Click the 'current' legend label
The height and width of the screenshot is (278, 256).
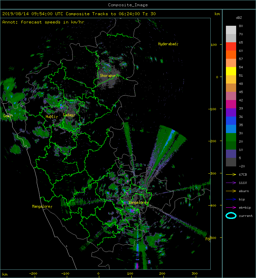(x=246, y=216)
